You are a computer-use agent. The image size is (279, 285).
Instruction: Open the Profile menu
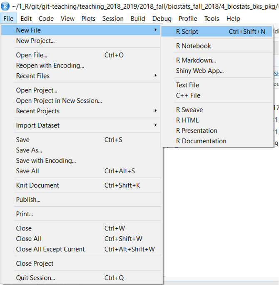[188, 18]
